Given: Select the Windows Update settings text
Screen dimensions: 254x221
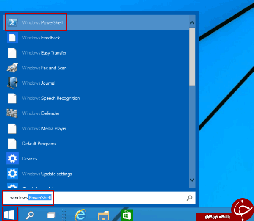Looking at the screenshot, I should click(47, 174).
